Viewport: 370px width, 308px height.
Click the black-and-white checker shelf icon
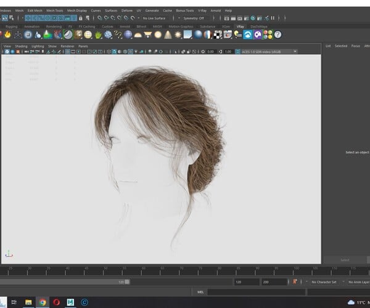218,34
